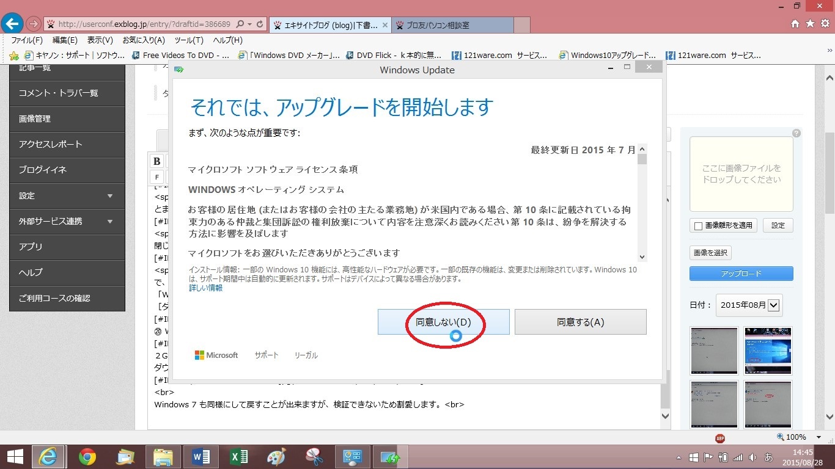Open Microsoft Word from the taskbar
The image size is (835, 469).
click(x=200, y=457)
